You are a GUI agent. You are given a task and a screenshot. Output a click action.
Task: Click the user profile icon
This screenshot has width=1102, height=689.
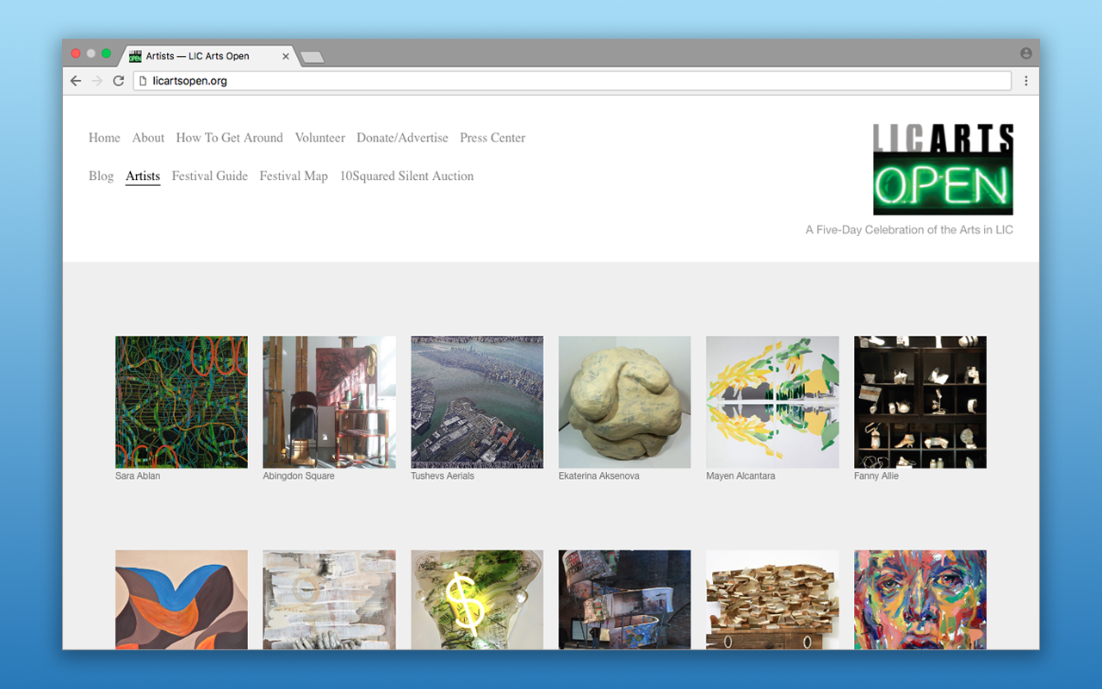[x=1026, y=53]
